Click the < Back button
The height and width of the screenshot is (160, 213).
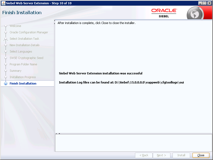coord(144,155)
